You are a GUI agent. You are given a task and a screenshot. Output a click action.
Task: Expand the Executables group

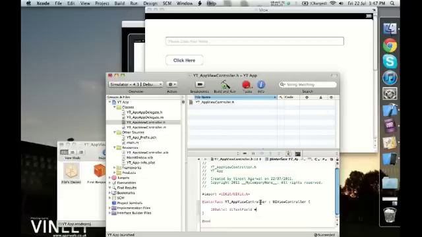[110, 183]
